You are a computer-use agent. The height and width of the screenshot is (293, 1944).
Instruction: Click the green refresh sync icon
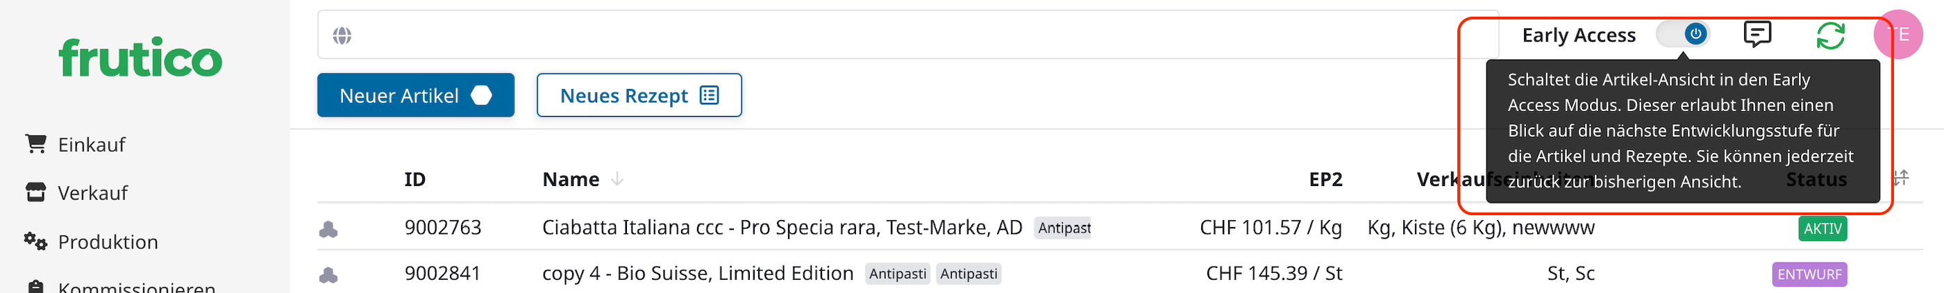tap(1830, 35)
